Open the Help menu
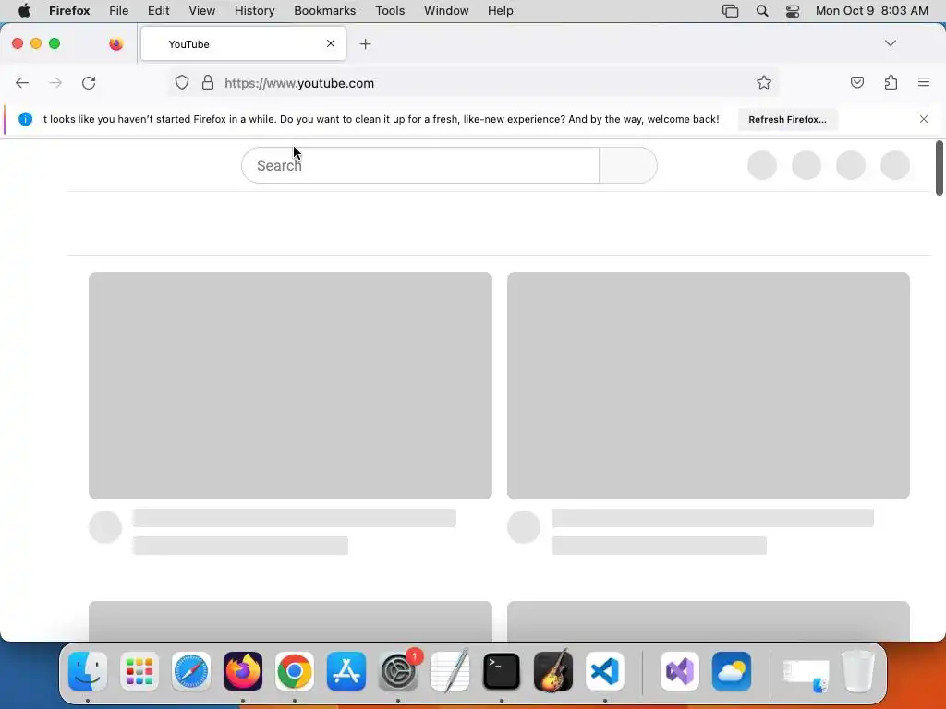 pyautogui.click(x=500, y=11)
